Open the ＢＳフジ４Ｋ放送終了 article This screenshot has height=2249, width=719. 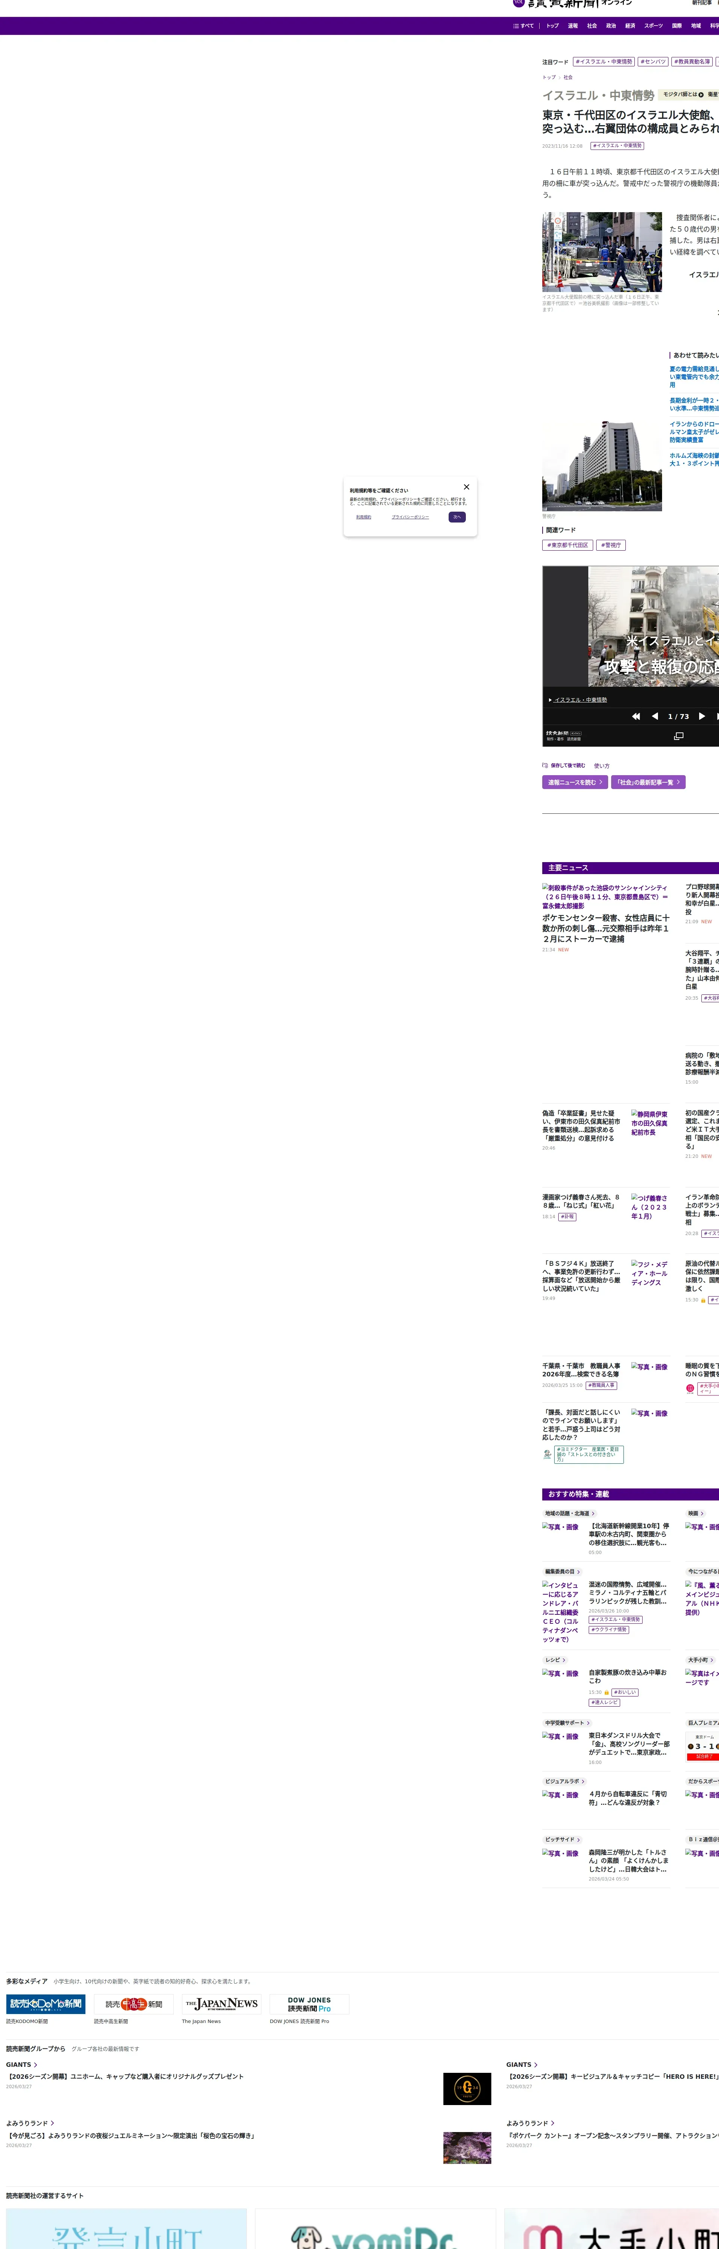click(582, 1276)
